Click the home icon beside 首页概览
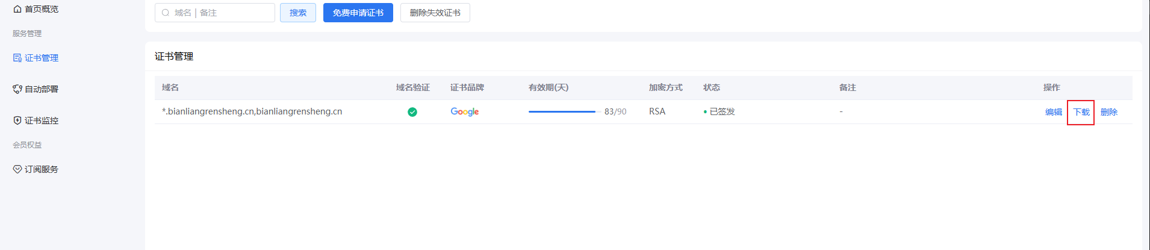The width and height of the screenshot is (1150, 250). click(17, 9)
